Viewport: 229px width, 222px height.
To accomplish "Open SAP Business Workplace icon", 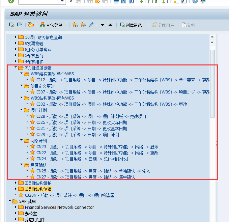I will [31, 25].
